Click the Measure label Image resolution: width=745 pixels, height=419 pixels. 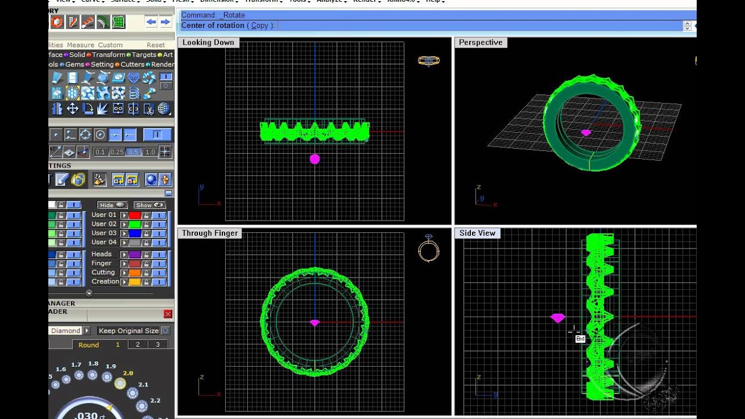pyautogui.click(x=80, y=45)
